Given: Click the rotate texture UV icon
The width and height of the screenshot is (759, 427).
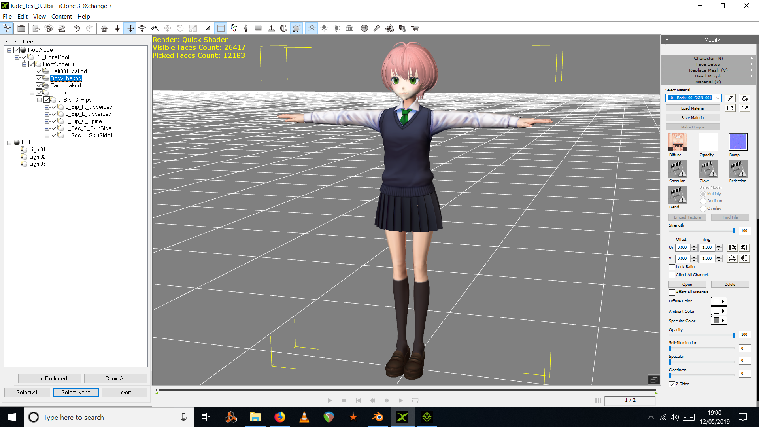Looking at the screenshot, I should 733,248.
